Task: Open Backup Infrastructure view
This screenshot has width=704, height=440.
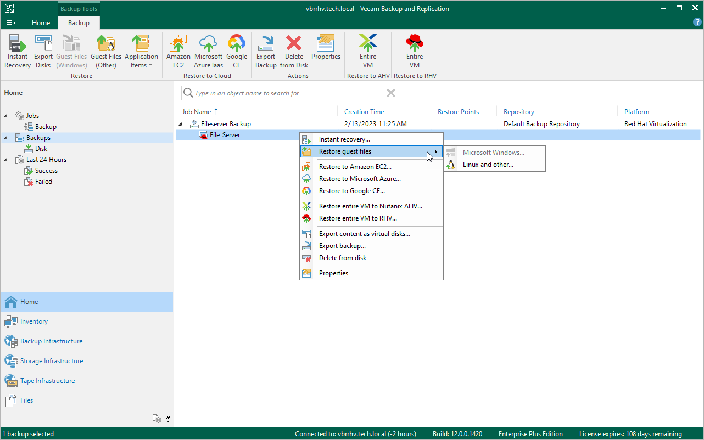Action: pos(87,341)
